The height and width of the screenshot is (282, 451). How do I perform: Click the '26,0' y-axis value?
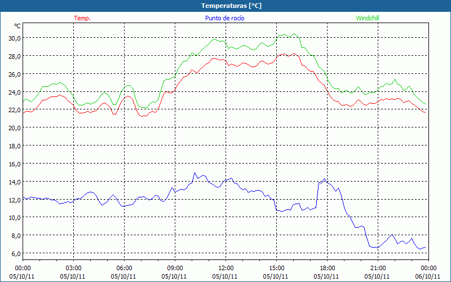[15, 74]
